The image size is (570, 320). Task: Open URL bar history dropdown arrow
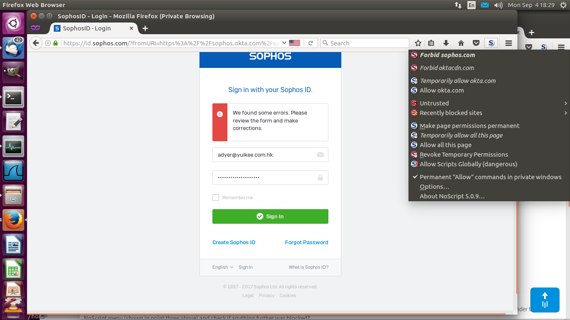coord(284,43)
